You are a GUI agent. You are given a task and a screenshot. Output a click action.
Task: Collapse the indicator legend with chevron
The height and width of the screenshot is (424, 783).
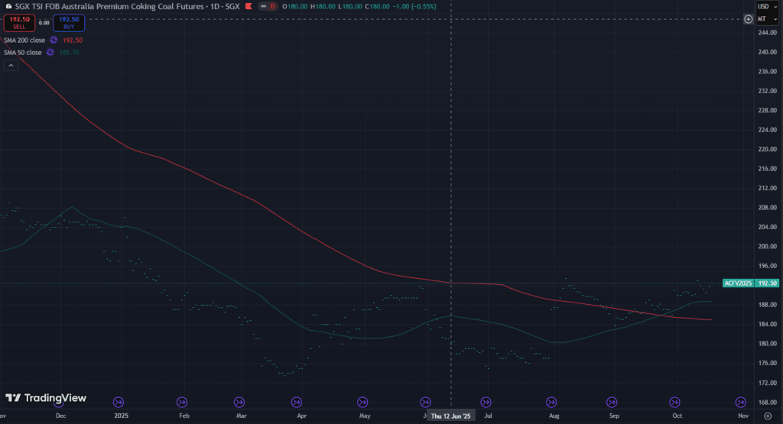[11, 66]
